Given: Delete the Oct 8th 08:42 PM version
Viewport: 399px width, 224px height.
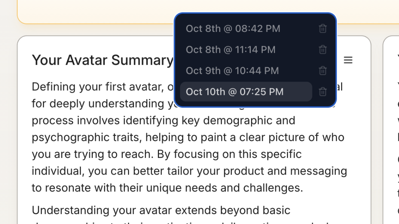Looking at the screenshot, I should click(323, 29).
